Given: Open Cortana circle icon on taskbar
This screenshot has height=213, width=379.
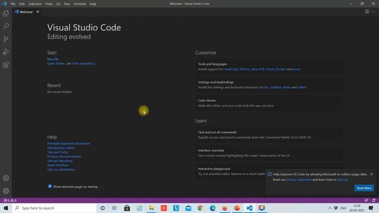Looking at the screenshot, I should click(x=102, y=208).
